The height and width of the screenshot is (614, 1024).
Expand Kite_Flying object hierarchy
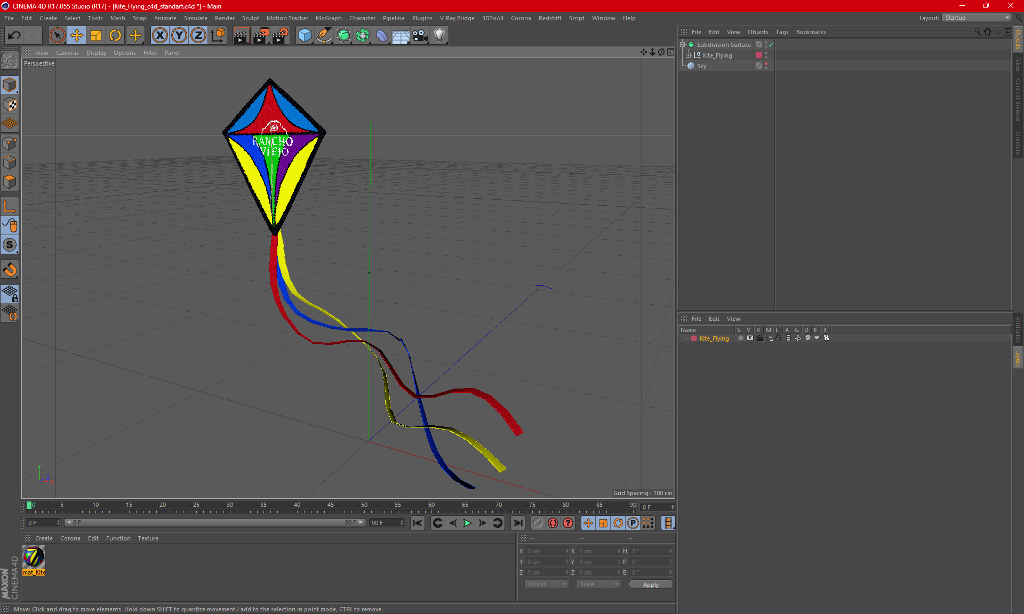pos(689,55)
